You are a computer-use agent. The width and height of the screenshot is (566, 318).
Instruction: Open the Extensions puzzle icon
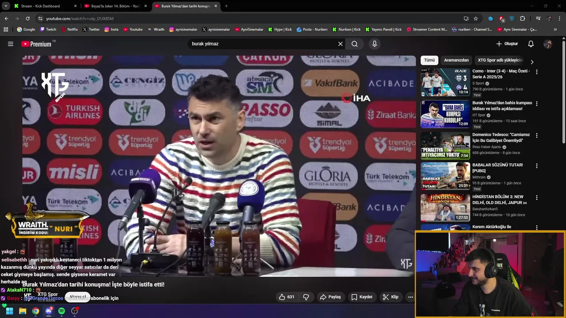[523, 19]
